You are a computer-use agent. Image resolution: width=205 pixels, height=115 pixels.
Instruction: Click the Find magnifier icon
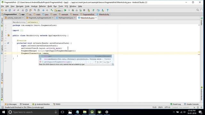coord(35,10)
